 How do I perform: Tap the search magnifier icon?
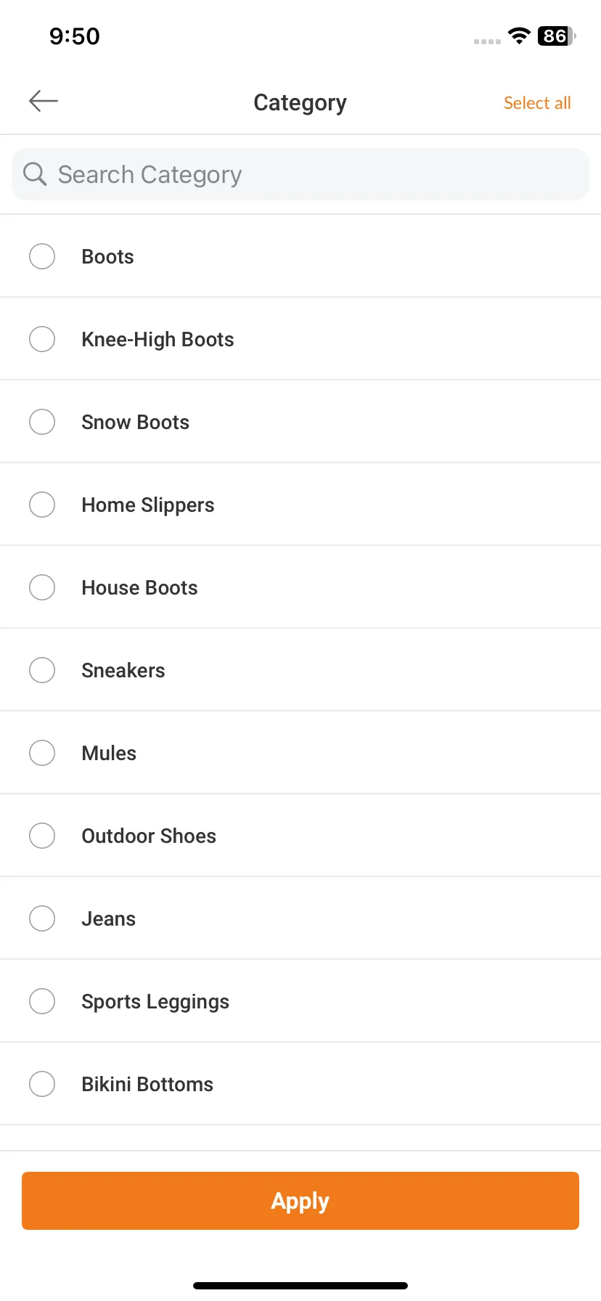pos(35,174)
